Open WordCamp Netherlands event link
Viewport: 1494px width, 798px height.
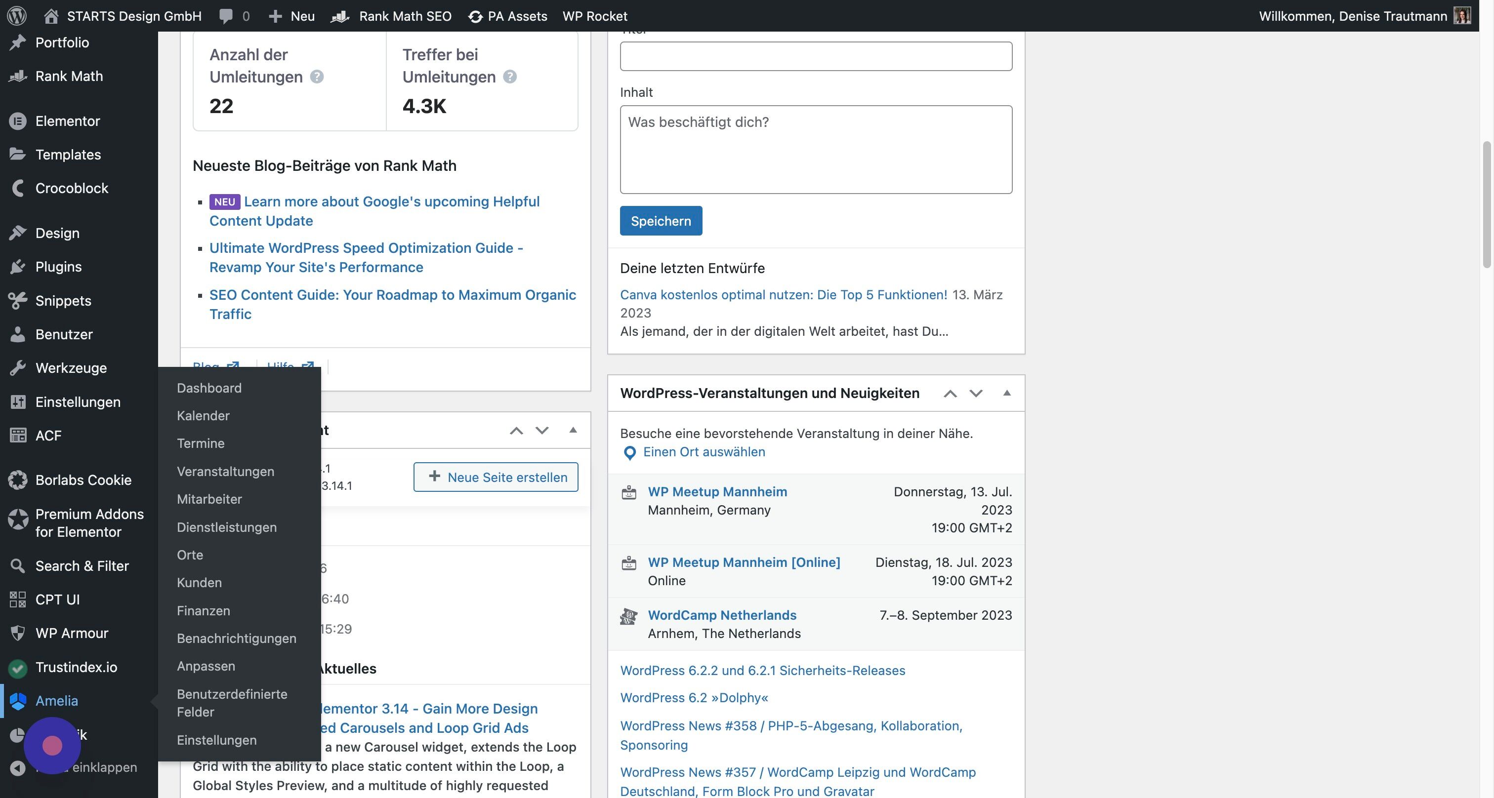click(x=722, y=615)
